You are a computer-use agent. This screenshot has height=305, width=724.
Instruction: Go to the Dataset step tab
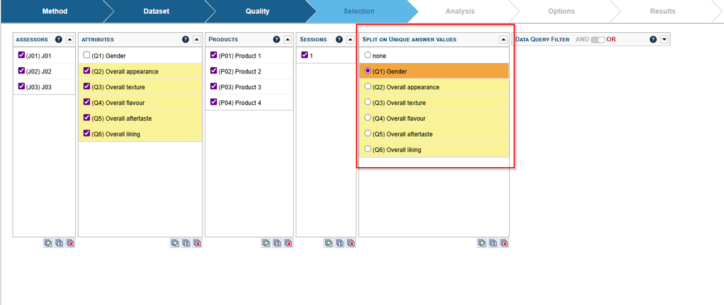point(156,11)
